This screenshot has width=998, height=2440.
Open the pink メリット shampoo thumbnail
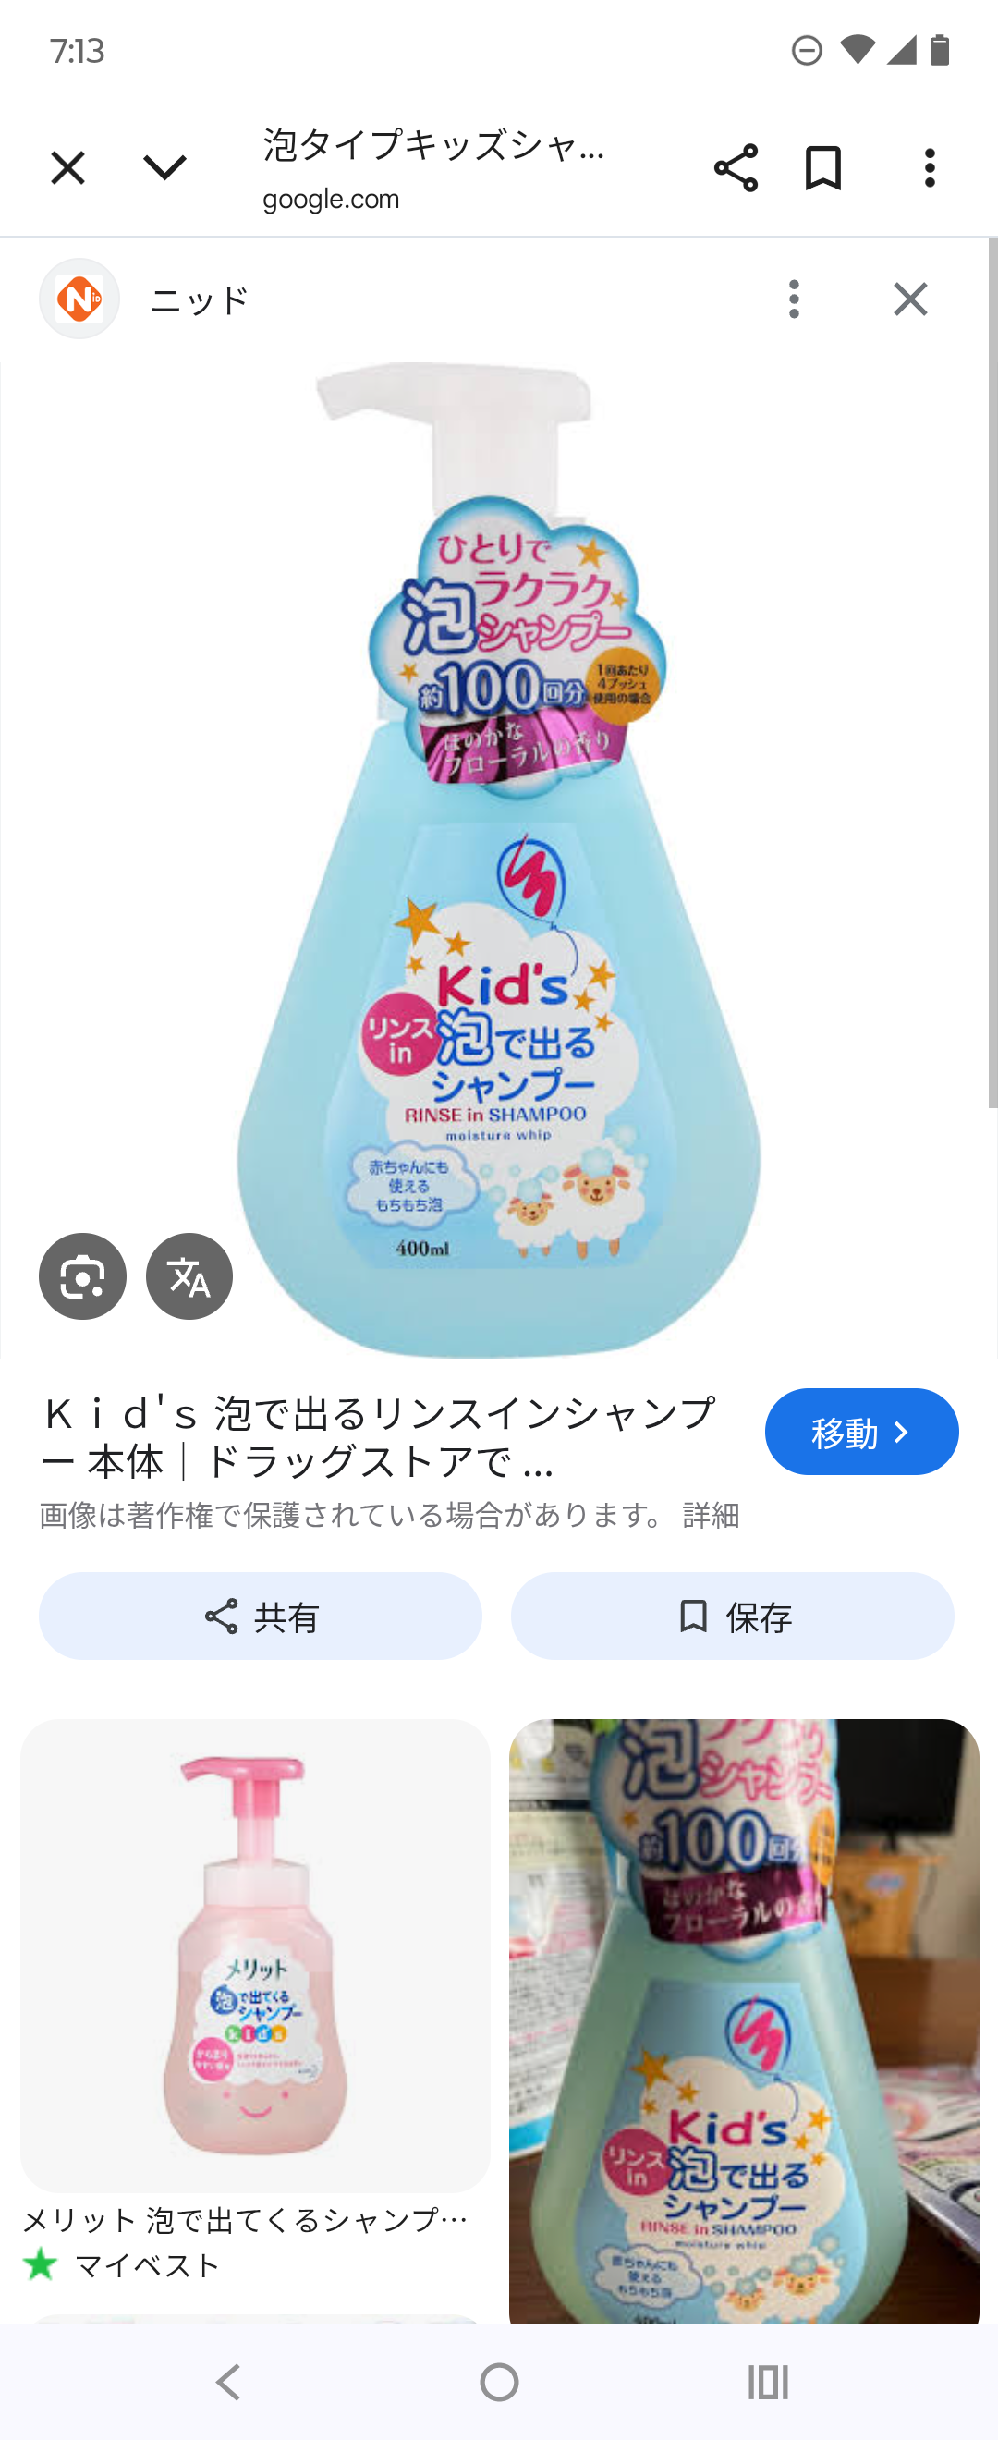pyautogui.click(x=256, y=1955)
